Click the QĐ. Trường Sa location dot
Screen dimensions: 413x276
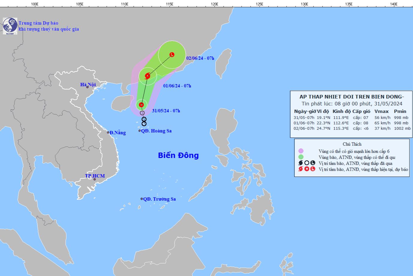(x=142, y=199)
